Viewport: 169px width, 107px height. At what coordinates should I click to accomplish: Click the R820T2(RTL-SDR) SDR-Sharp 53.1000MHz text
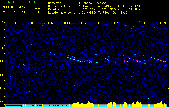[111, 9]
